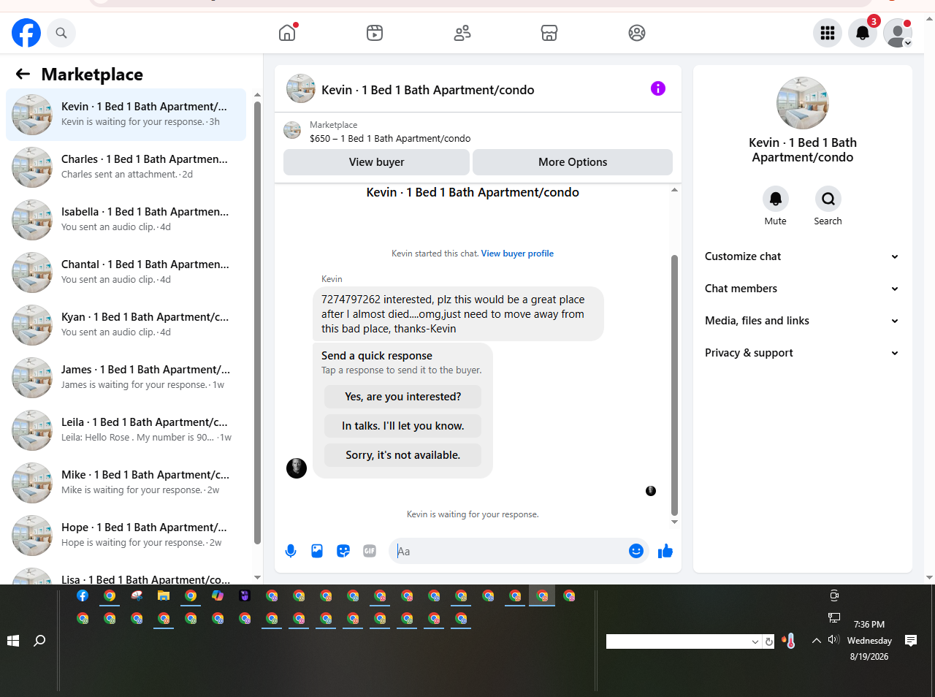Expand the Customize chat section
This screenshot has width=935, height=697.
[802, 256]
